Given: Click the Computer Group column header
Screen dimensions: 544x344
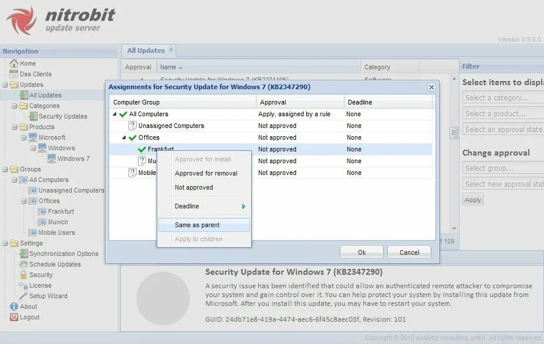Looking at the screenshot, I should tap(183, 102).
